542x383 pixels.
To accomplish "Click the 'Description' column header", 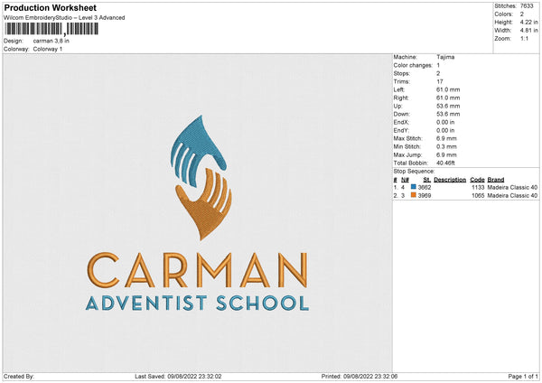I will [450, 180].
